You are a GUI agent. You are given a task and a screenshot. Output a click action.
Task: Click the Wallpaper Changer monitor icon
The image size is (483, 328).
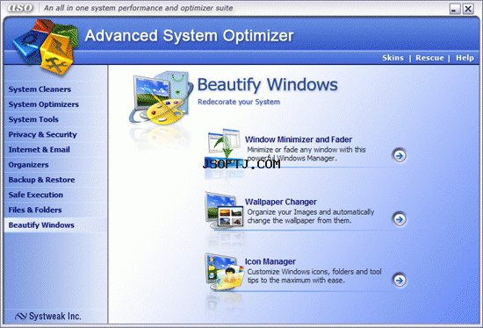point(224,210)
